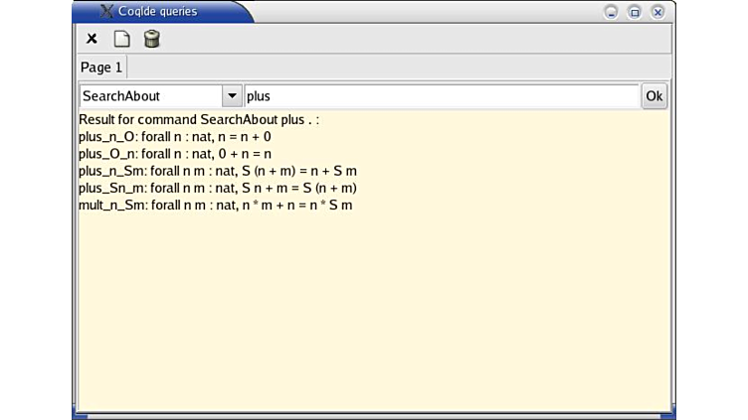
Task: Click the mult_n_Sm result line
Action: pos(215,205)
